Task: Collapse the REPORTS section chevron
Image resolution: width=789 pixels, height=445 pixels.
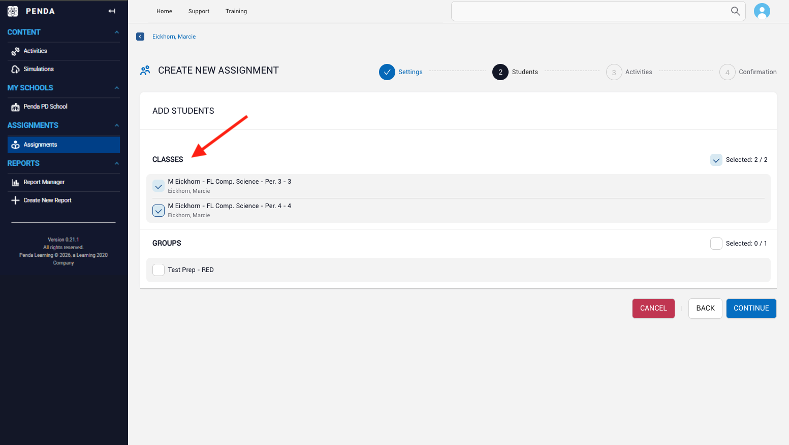Action: click(x=117, y=163)
